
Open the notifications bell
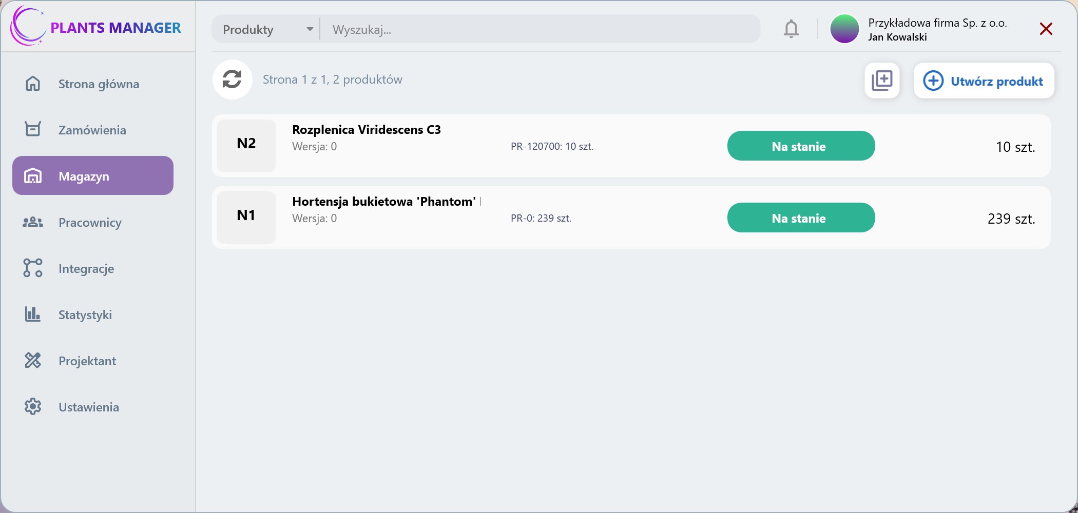(x=791, y=29)
